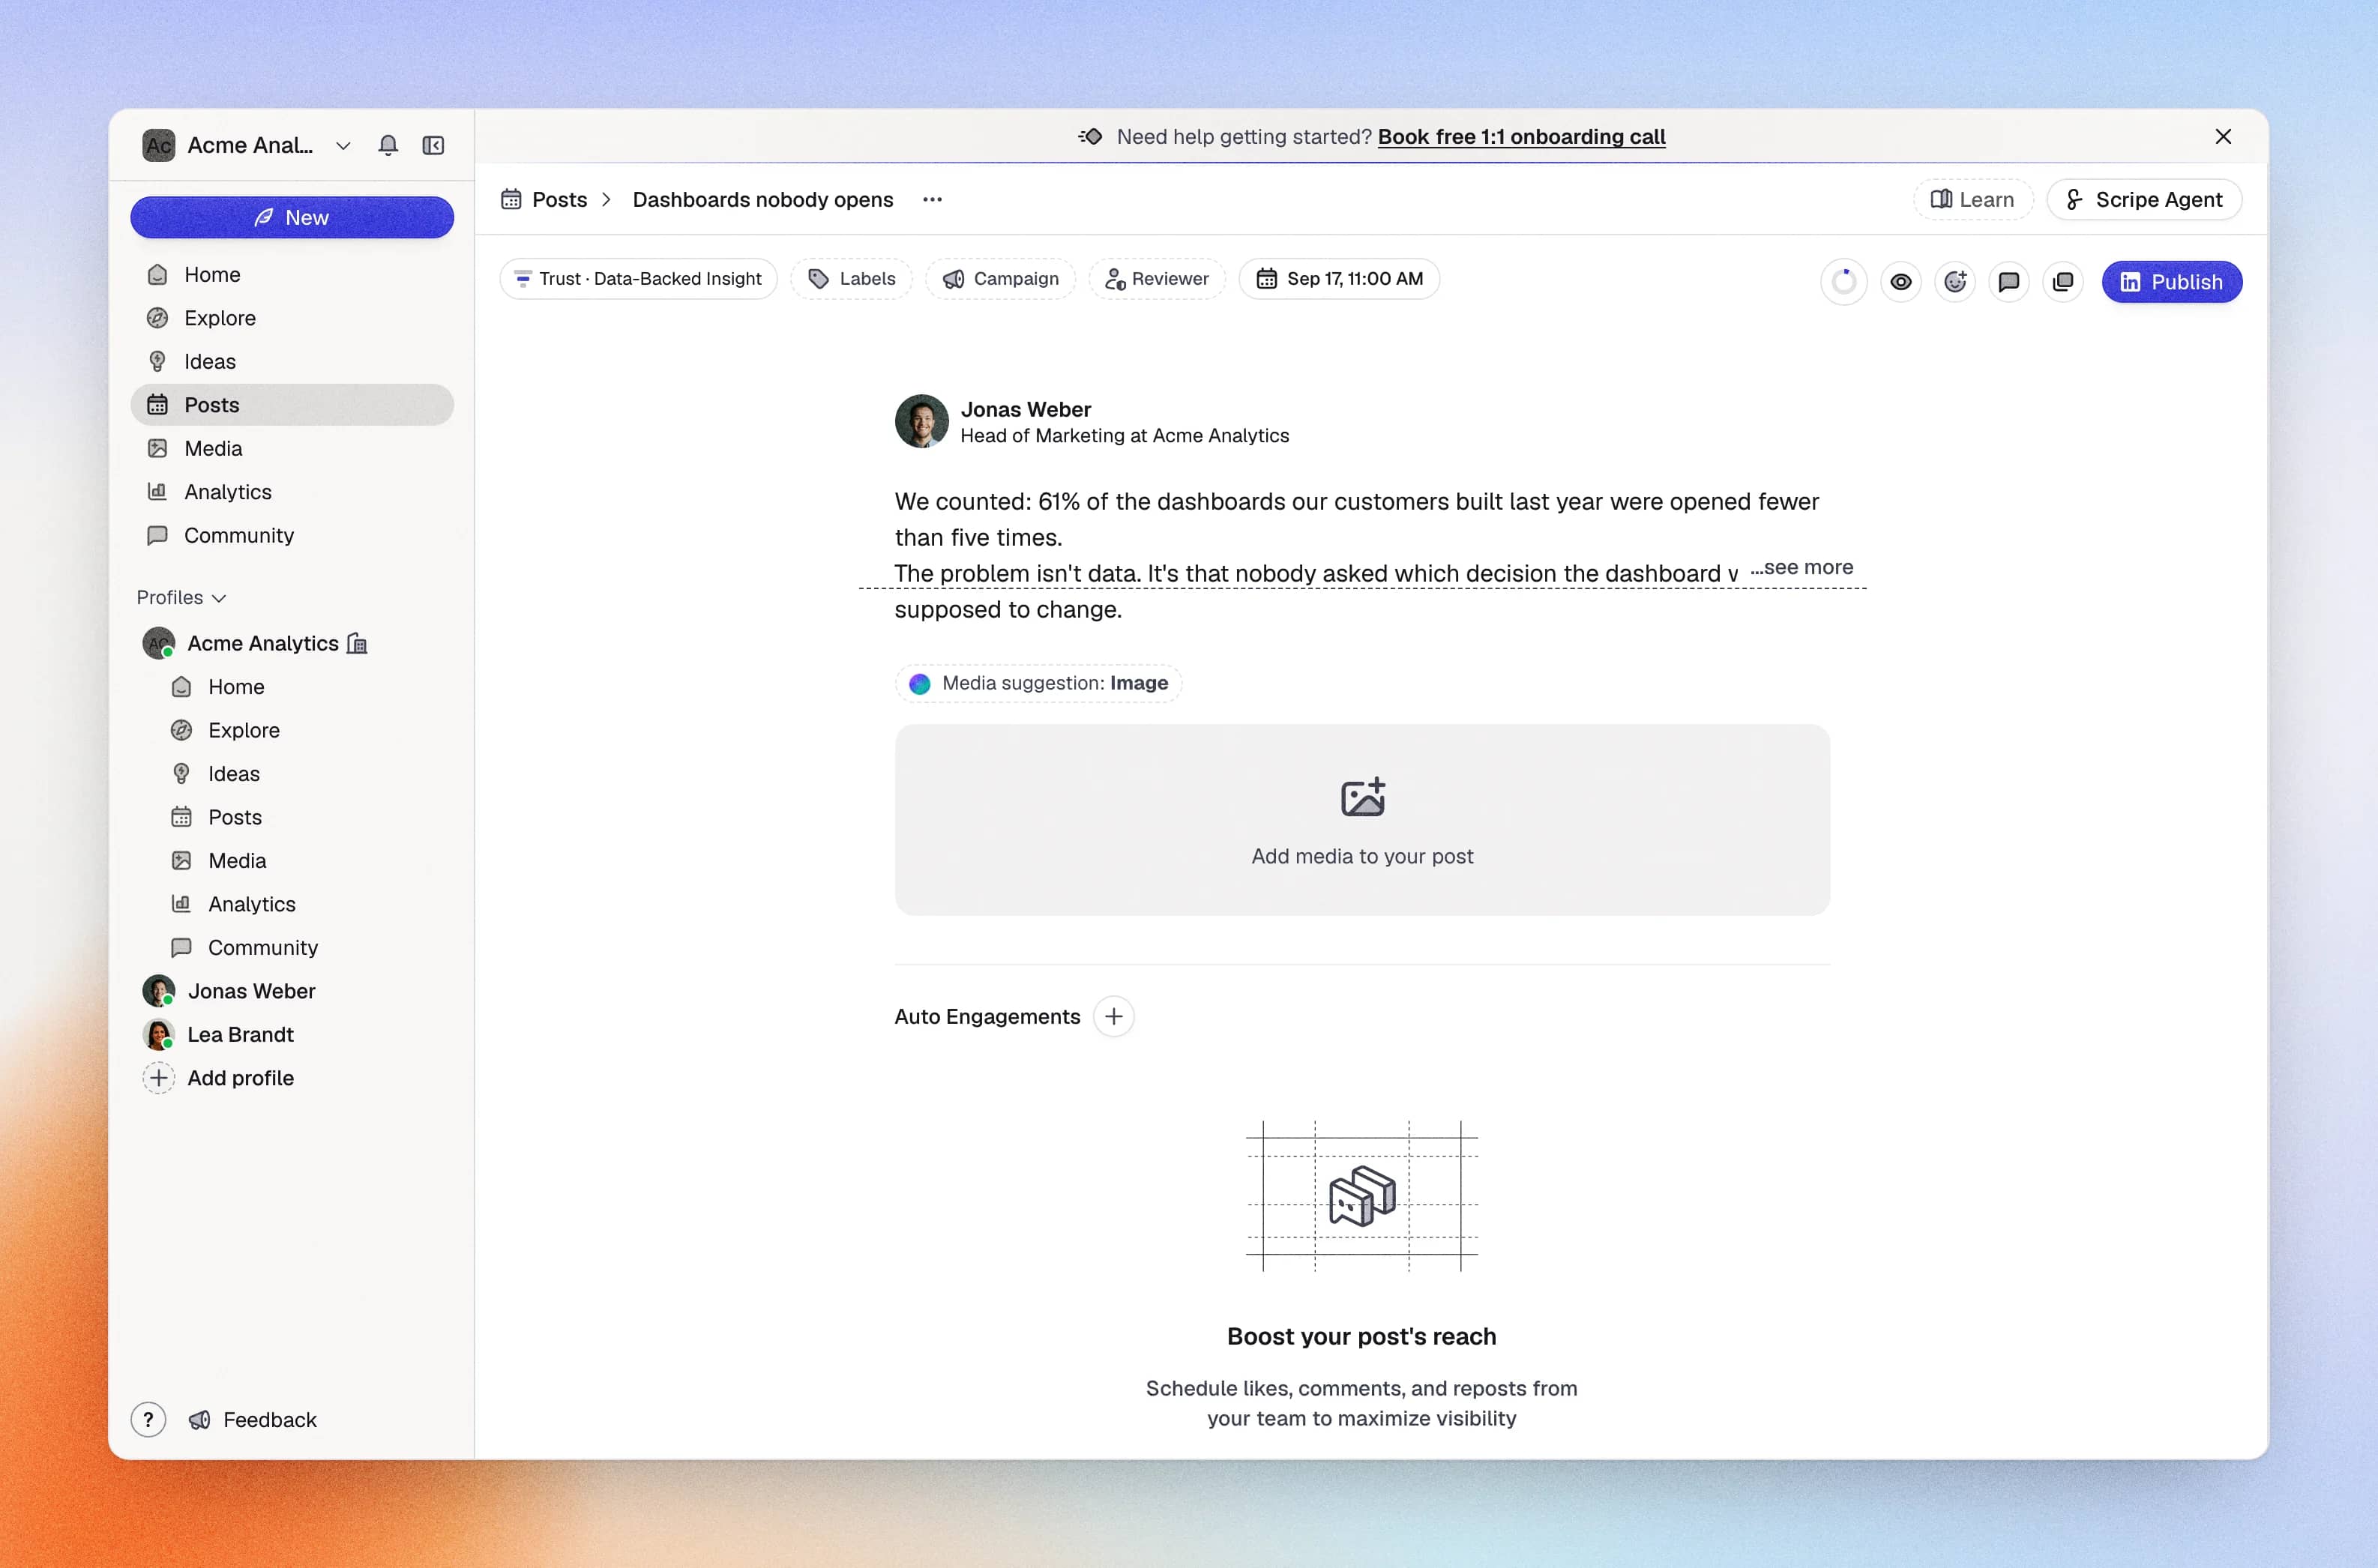This screenshot has width=2378, height=1568.
Task: Go back to Posts breadcrumb
Action: 544,199
